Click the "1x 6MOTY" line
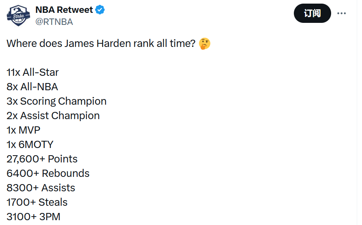 [x=30, y=144]
